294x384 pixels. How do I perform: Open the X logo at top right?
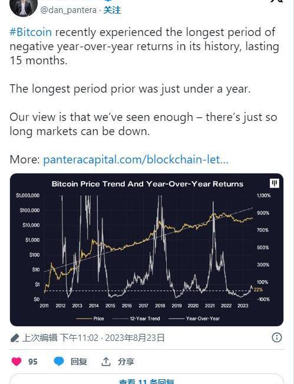pyautogui.click(x=277, y=1)
